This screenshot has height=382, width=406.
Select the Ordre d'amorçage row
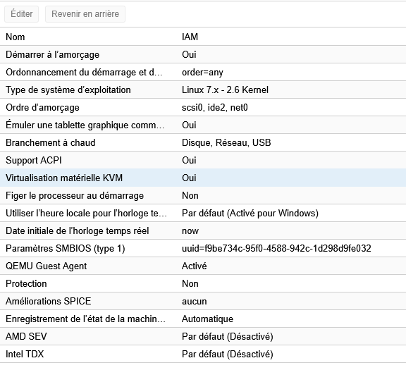tap(203, 107)
